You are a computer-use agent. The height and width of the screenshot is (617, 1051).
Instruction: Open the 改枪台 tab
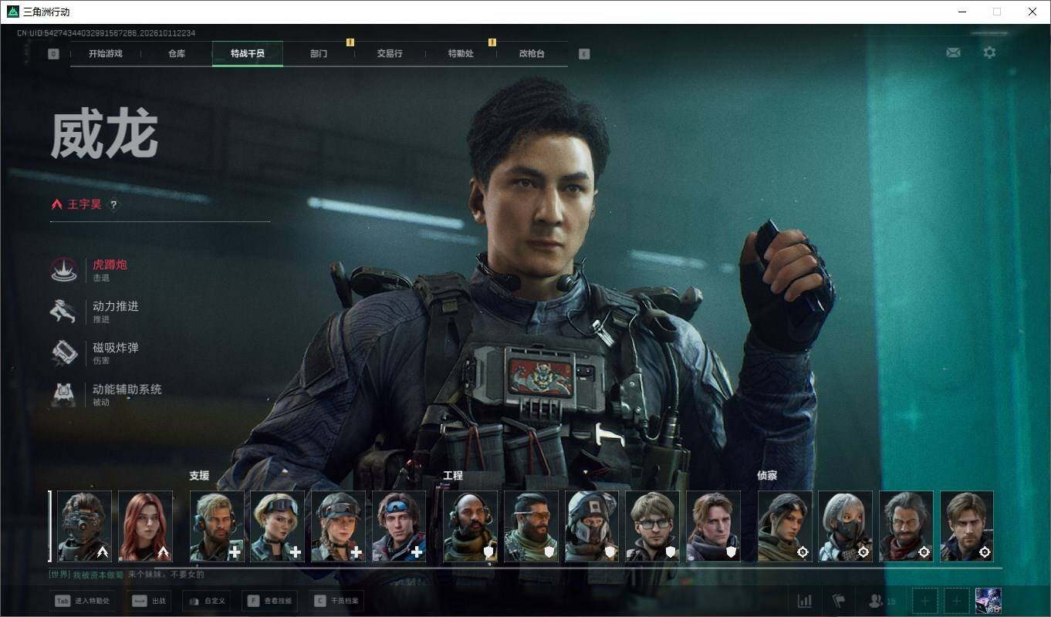(x=532, y=54)
